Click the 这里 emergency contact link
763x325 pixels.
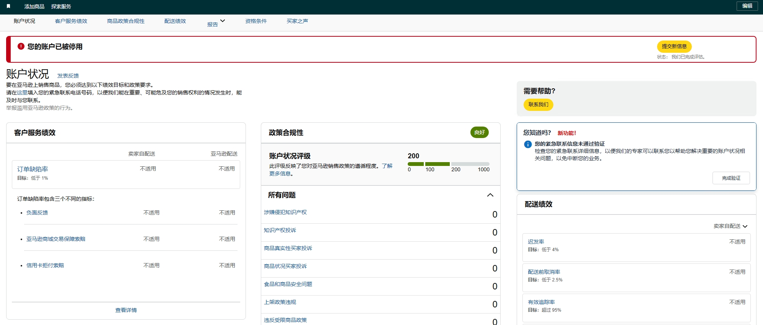22,93
